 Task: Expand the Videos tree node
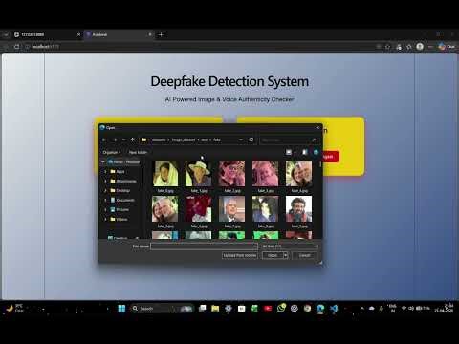coord(105,219)
